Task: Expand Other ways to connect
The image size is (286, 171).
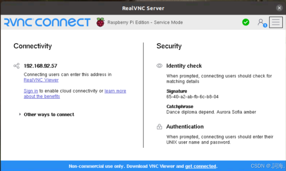Action: click(x=47, y=114)
